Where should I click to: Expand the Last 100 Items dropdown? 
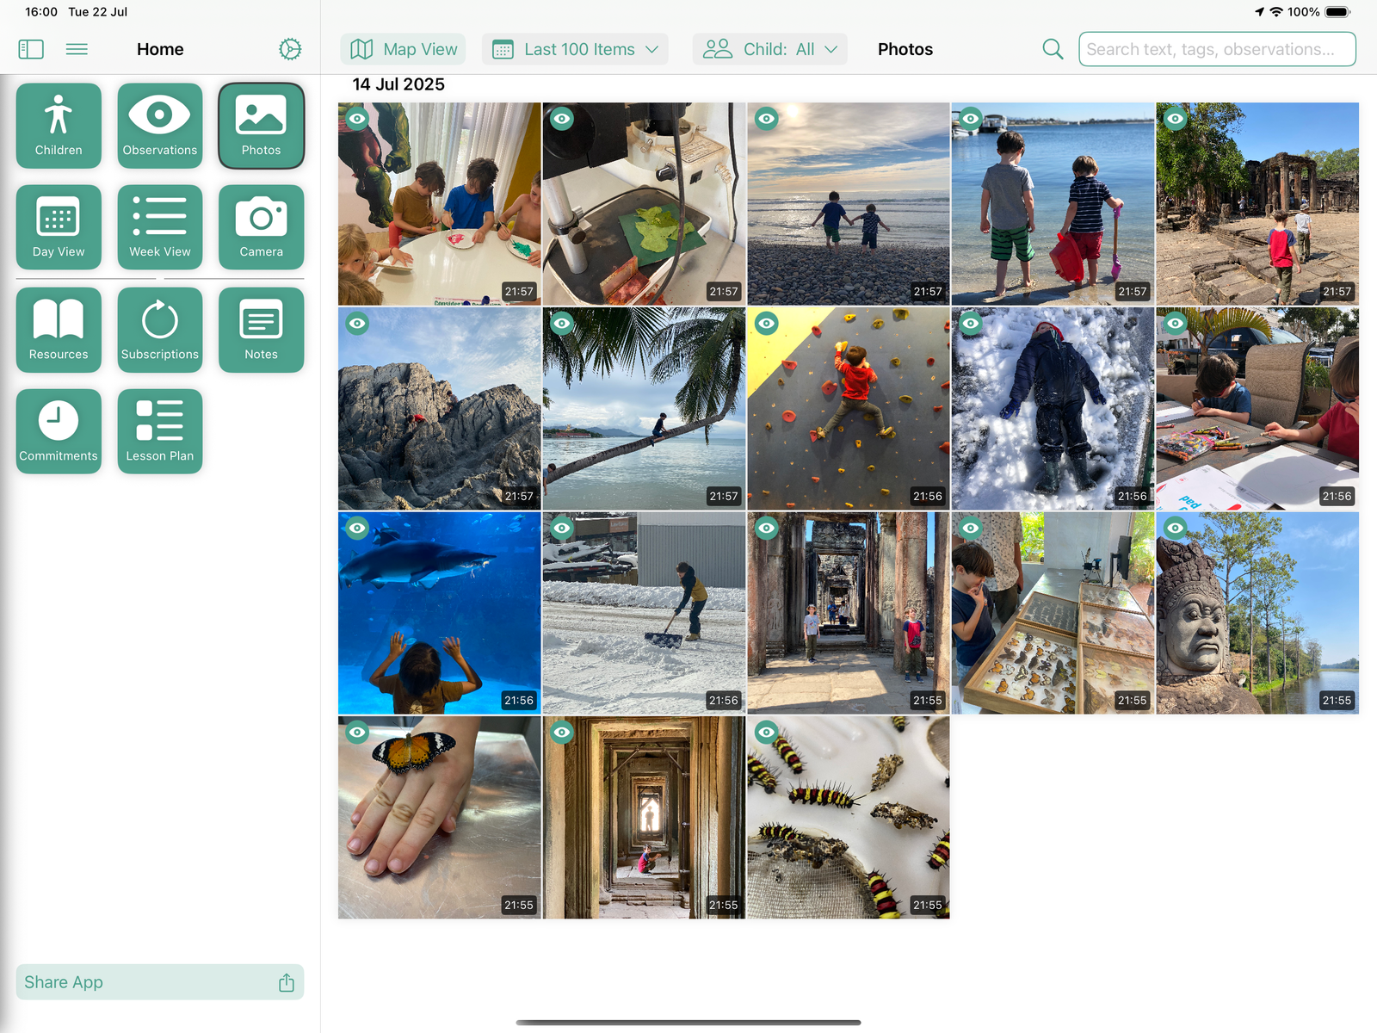pyautogui.click(x=575, y=49)
